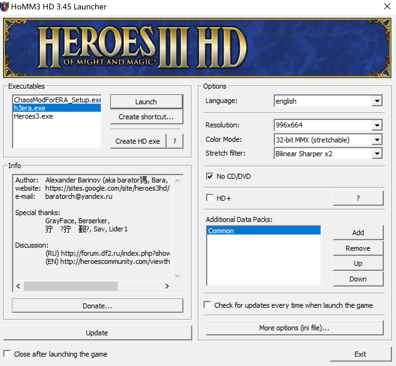The height and width of the screenshot is (366, 396).
Task: Open the Stretch filter dropdown
Action: pos(377,153)
